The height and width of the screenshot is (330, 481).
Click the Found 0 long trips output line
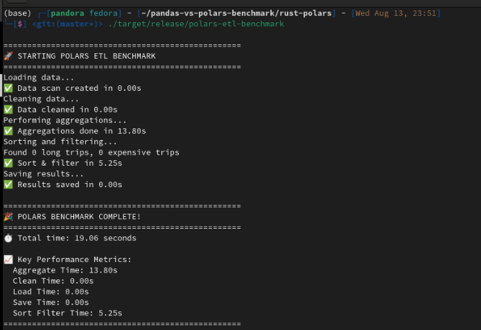pyautogui.click(x=91, y=153)
